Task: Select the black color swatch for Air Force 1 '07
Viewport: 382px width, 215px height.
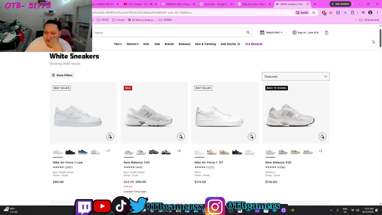Action: 237,152
